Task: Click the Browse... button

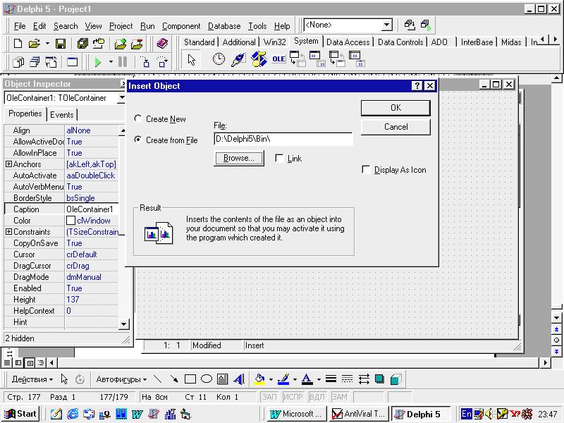Action: pyautogui.click(x=239, y=158)
